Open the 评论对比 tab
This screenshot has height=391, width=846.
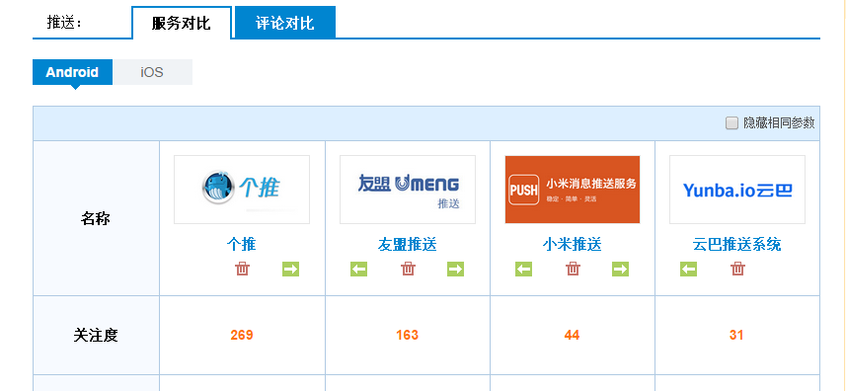pos(285,23)
